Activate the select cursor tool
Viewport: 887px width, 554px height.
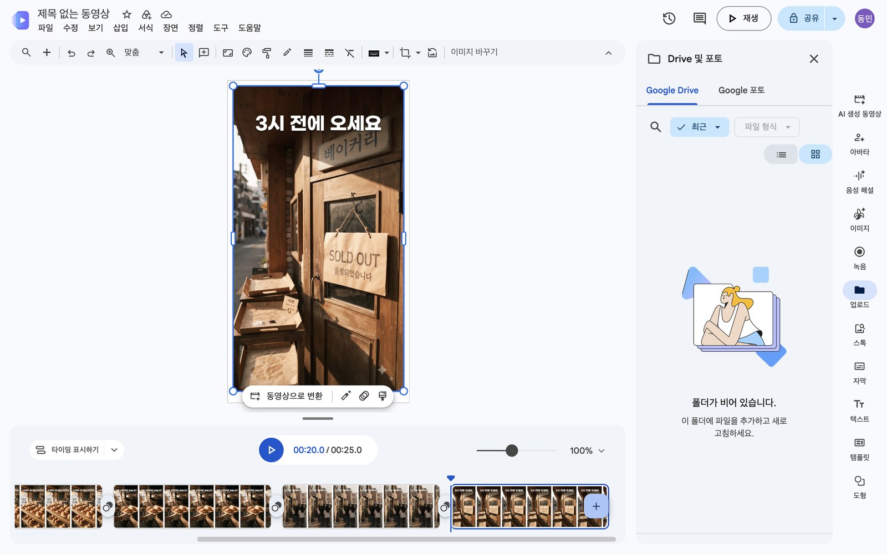183,53
